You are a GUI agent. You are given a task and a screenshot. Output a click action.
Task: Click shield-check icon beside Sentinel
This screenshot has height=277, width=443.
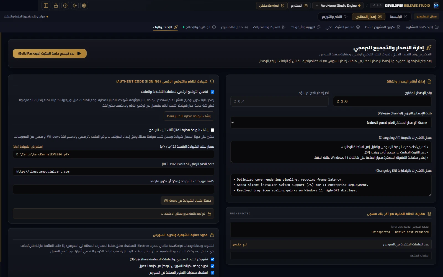click(x=283, y=6)
